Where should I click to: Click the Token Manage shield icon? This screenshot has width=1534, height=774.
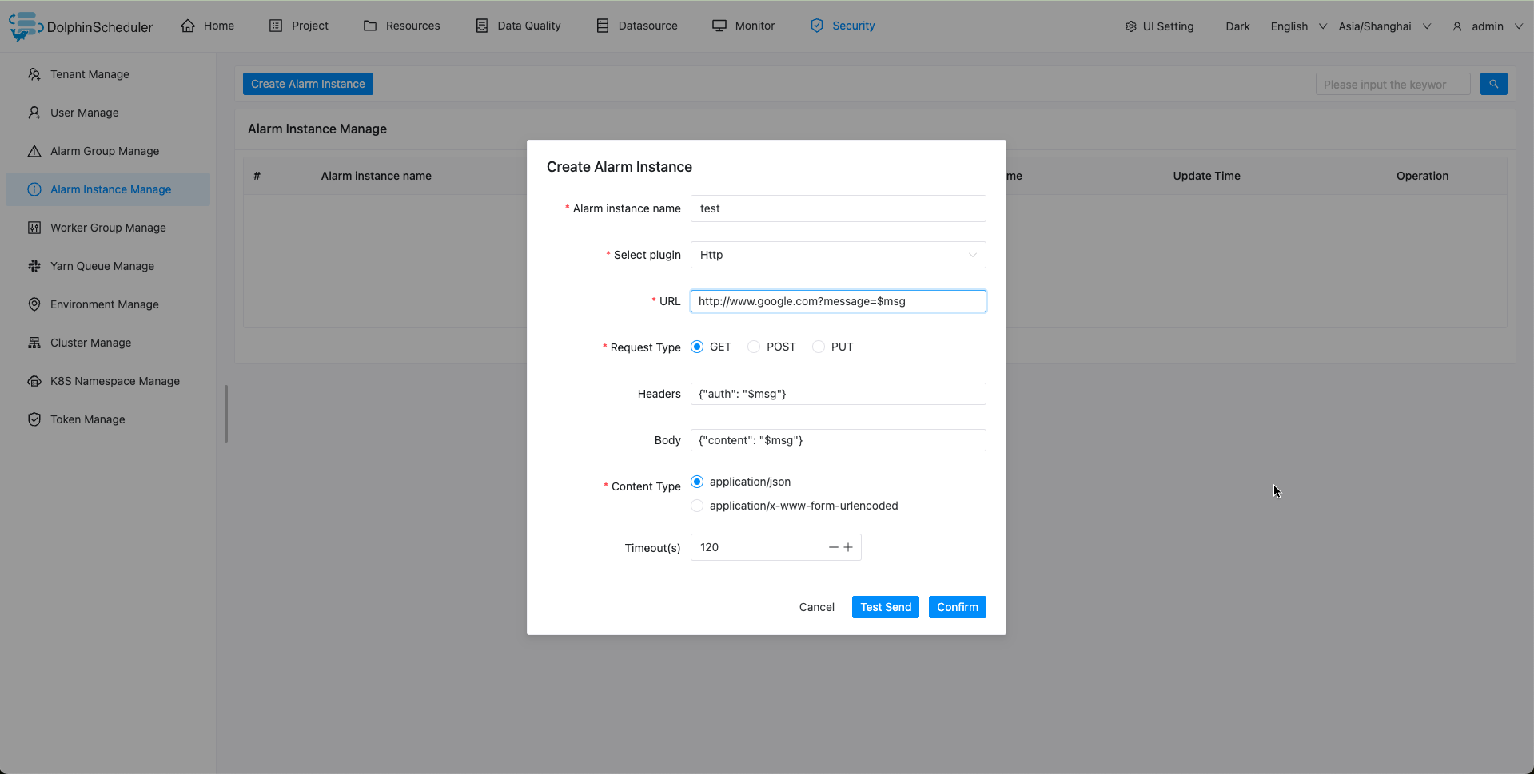[x=34, y=419]
